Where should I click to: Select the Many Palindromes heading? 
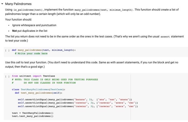click(18, 4)
